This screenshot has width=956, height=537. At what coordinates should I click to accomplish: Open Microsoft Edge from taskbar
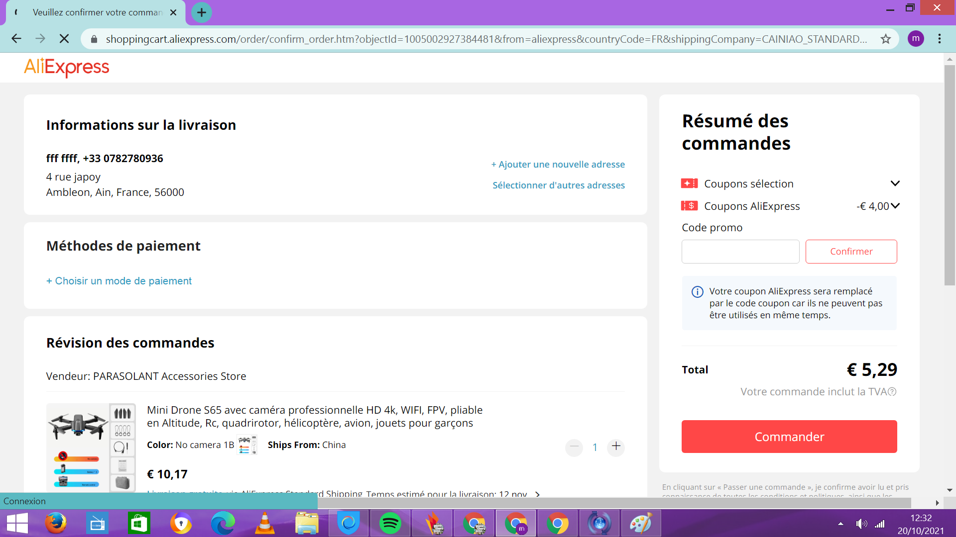click(223, 524)
